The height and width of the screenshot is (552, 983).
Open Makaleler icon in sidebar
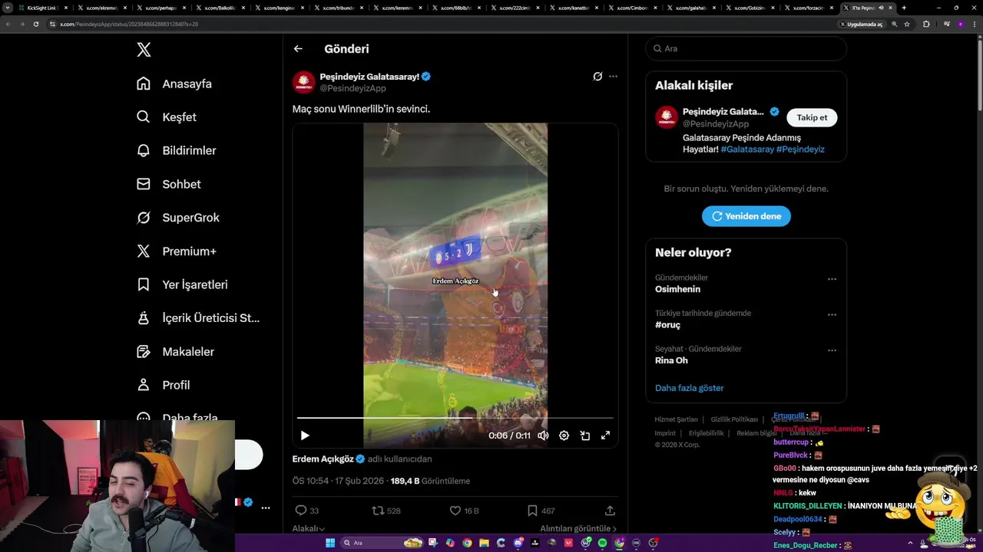[x=144, y=351]
